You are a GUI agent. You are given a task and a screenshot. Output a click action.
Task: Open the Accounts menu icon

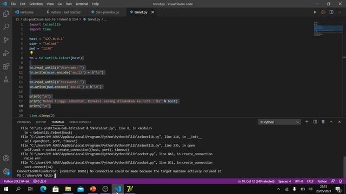(6, 158)
